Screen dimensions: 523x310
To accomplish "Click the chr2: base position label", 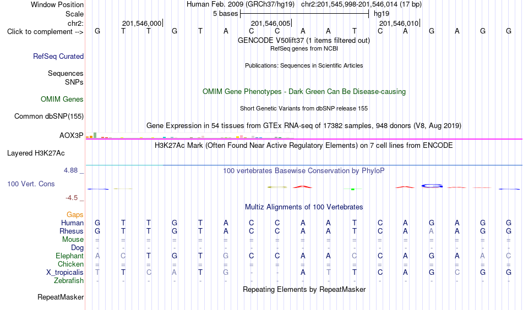I will [76, 23].
